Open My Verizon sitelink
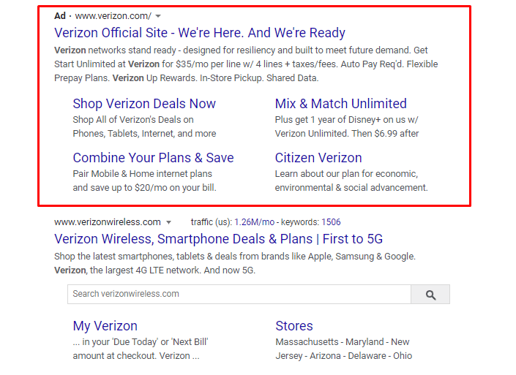Image resolution: width=516 pixels, height=375 pixels. point(105,326)
